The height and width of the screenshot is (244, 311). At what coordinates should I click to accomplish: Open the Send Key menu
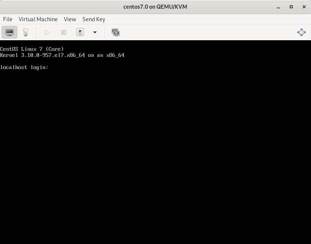click(x=94, y=19)
